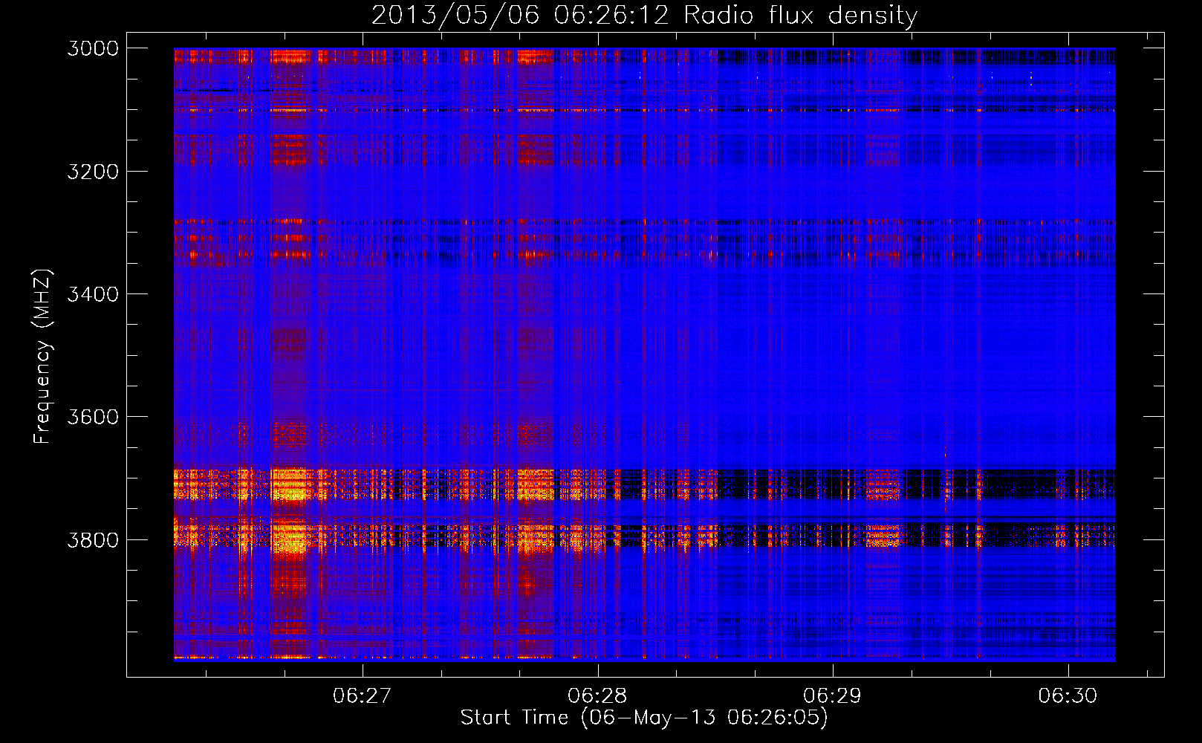Select the 3600 frequency axis label
This screenshot has height=743, width=1202.
pyautogui.click(x=93, y=417)
